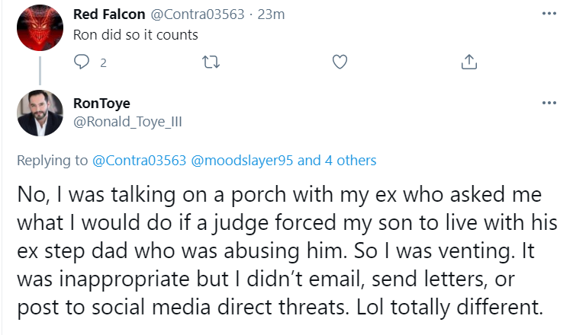The width and height of the screenshot is (573, 335).
Task: View the reply count of 2
Action: click(x=104, y=63)
